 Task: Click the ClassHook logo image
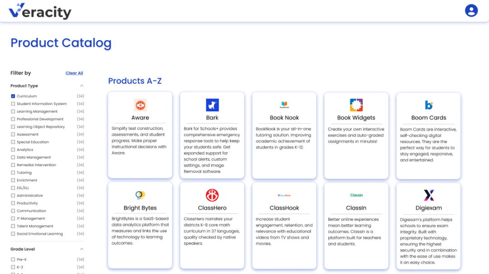click(x=284, y=195)
